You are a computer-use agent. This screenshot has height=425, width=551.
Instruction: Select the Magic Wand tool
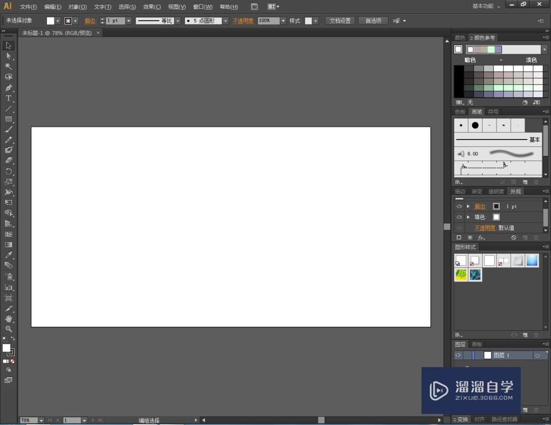point(8,67)
